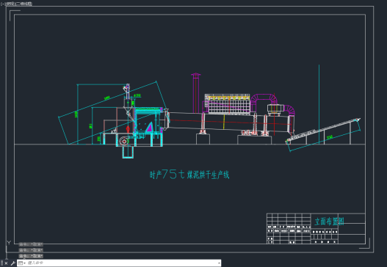Select the last command history line above the input

(31, 256)
